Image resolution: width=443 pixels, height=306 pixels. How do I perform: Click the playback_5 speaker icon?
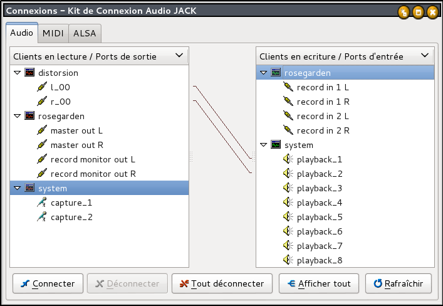288,217
